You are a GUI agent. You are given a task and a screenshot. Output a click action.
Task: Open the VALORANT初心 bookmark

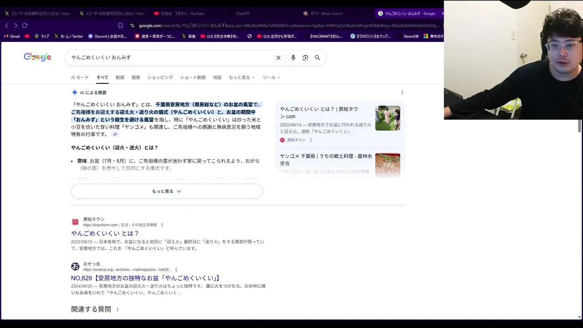pos(322,36)
